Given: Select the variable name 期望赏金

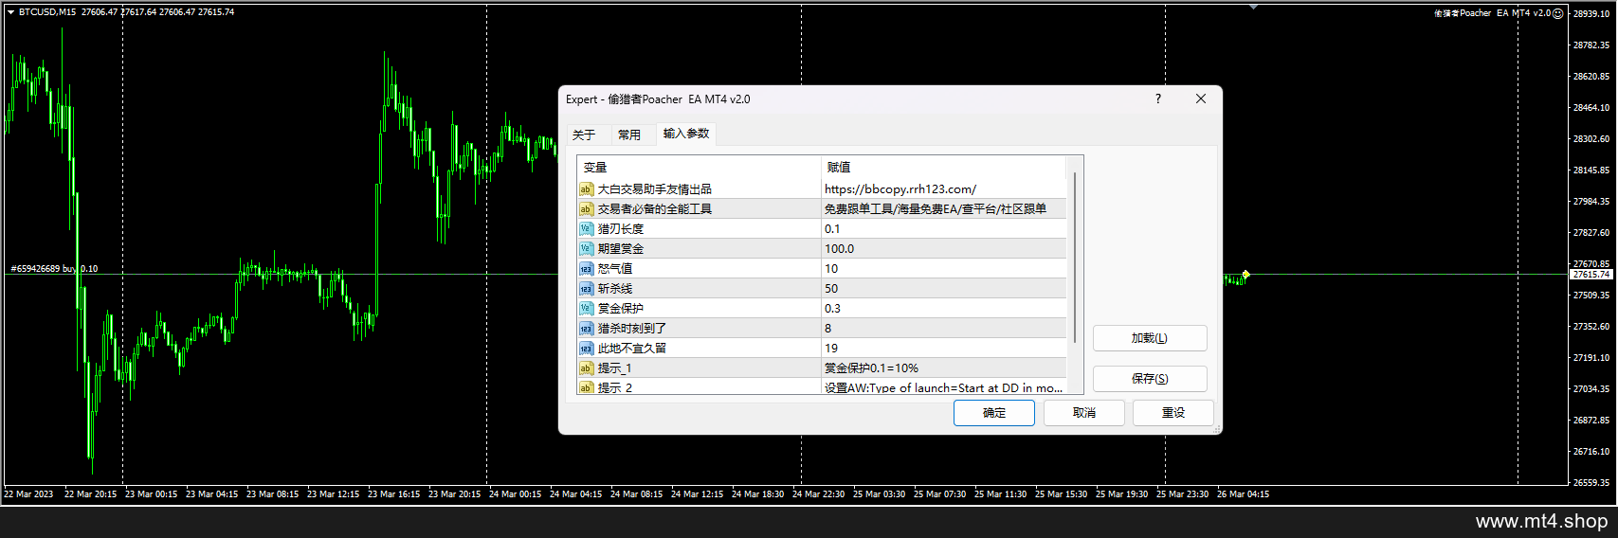Looking at the screenshot, I should (621, 249).
